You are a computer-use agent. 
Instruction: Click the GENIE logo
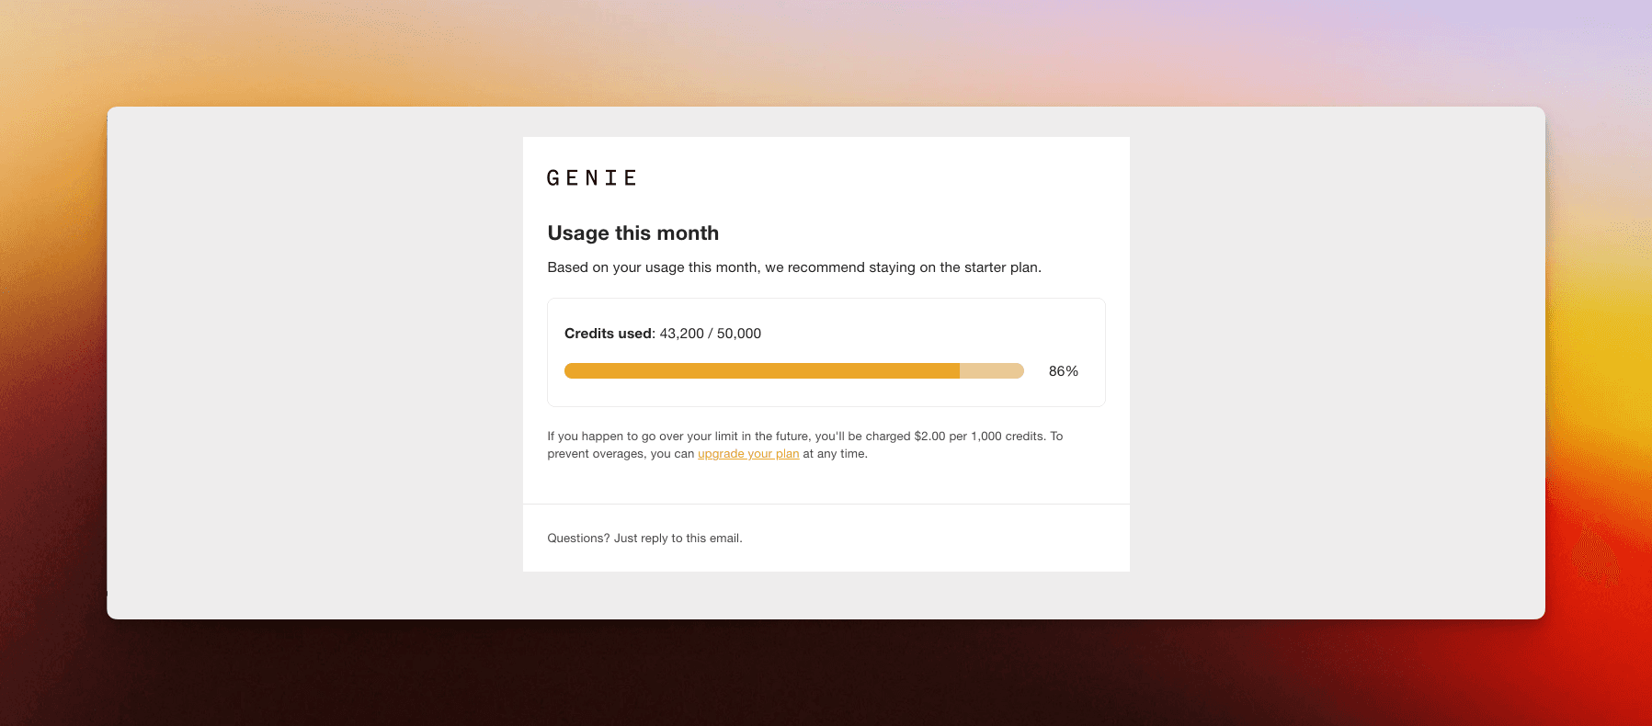coord(591,178)
